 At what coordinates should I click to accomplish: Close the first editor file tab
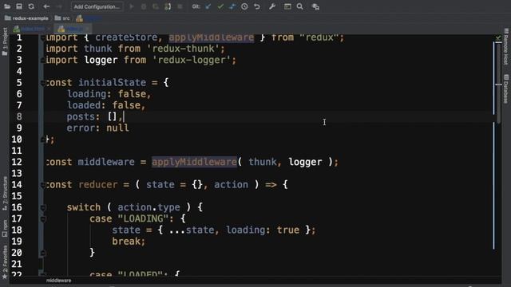pyautogui.click(x=49, y=29)
